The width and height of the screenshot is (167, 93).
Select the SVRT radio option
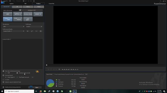click(6, 73)
